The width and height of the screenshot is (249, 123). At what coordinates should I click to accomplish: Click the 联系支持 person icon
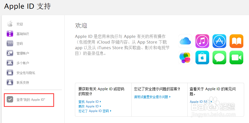[x=10, y=82]
